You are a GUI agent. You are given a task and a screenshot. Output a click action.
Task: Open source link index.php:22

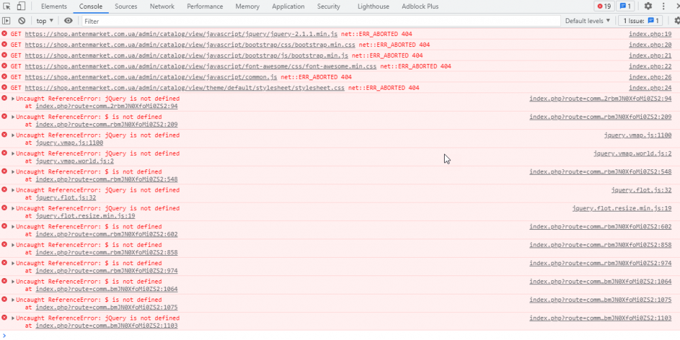[x=650, y=67]
